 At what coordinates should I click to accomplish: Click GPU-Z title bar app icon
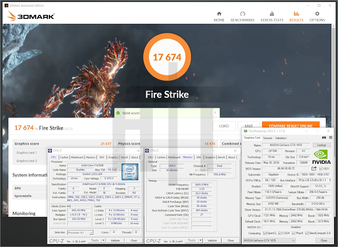pyautogui.click(x=245, y=131)
